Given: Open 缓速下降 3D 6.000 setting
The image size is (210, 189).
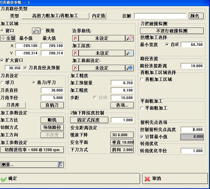Looking at the screenshot, I should (122, 135).
